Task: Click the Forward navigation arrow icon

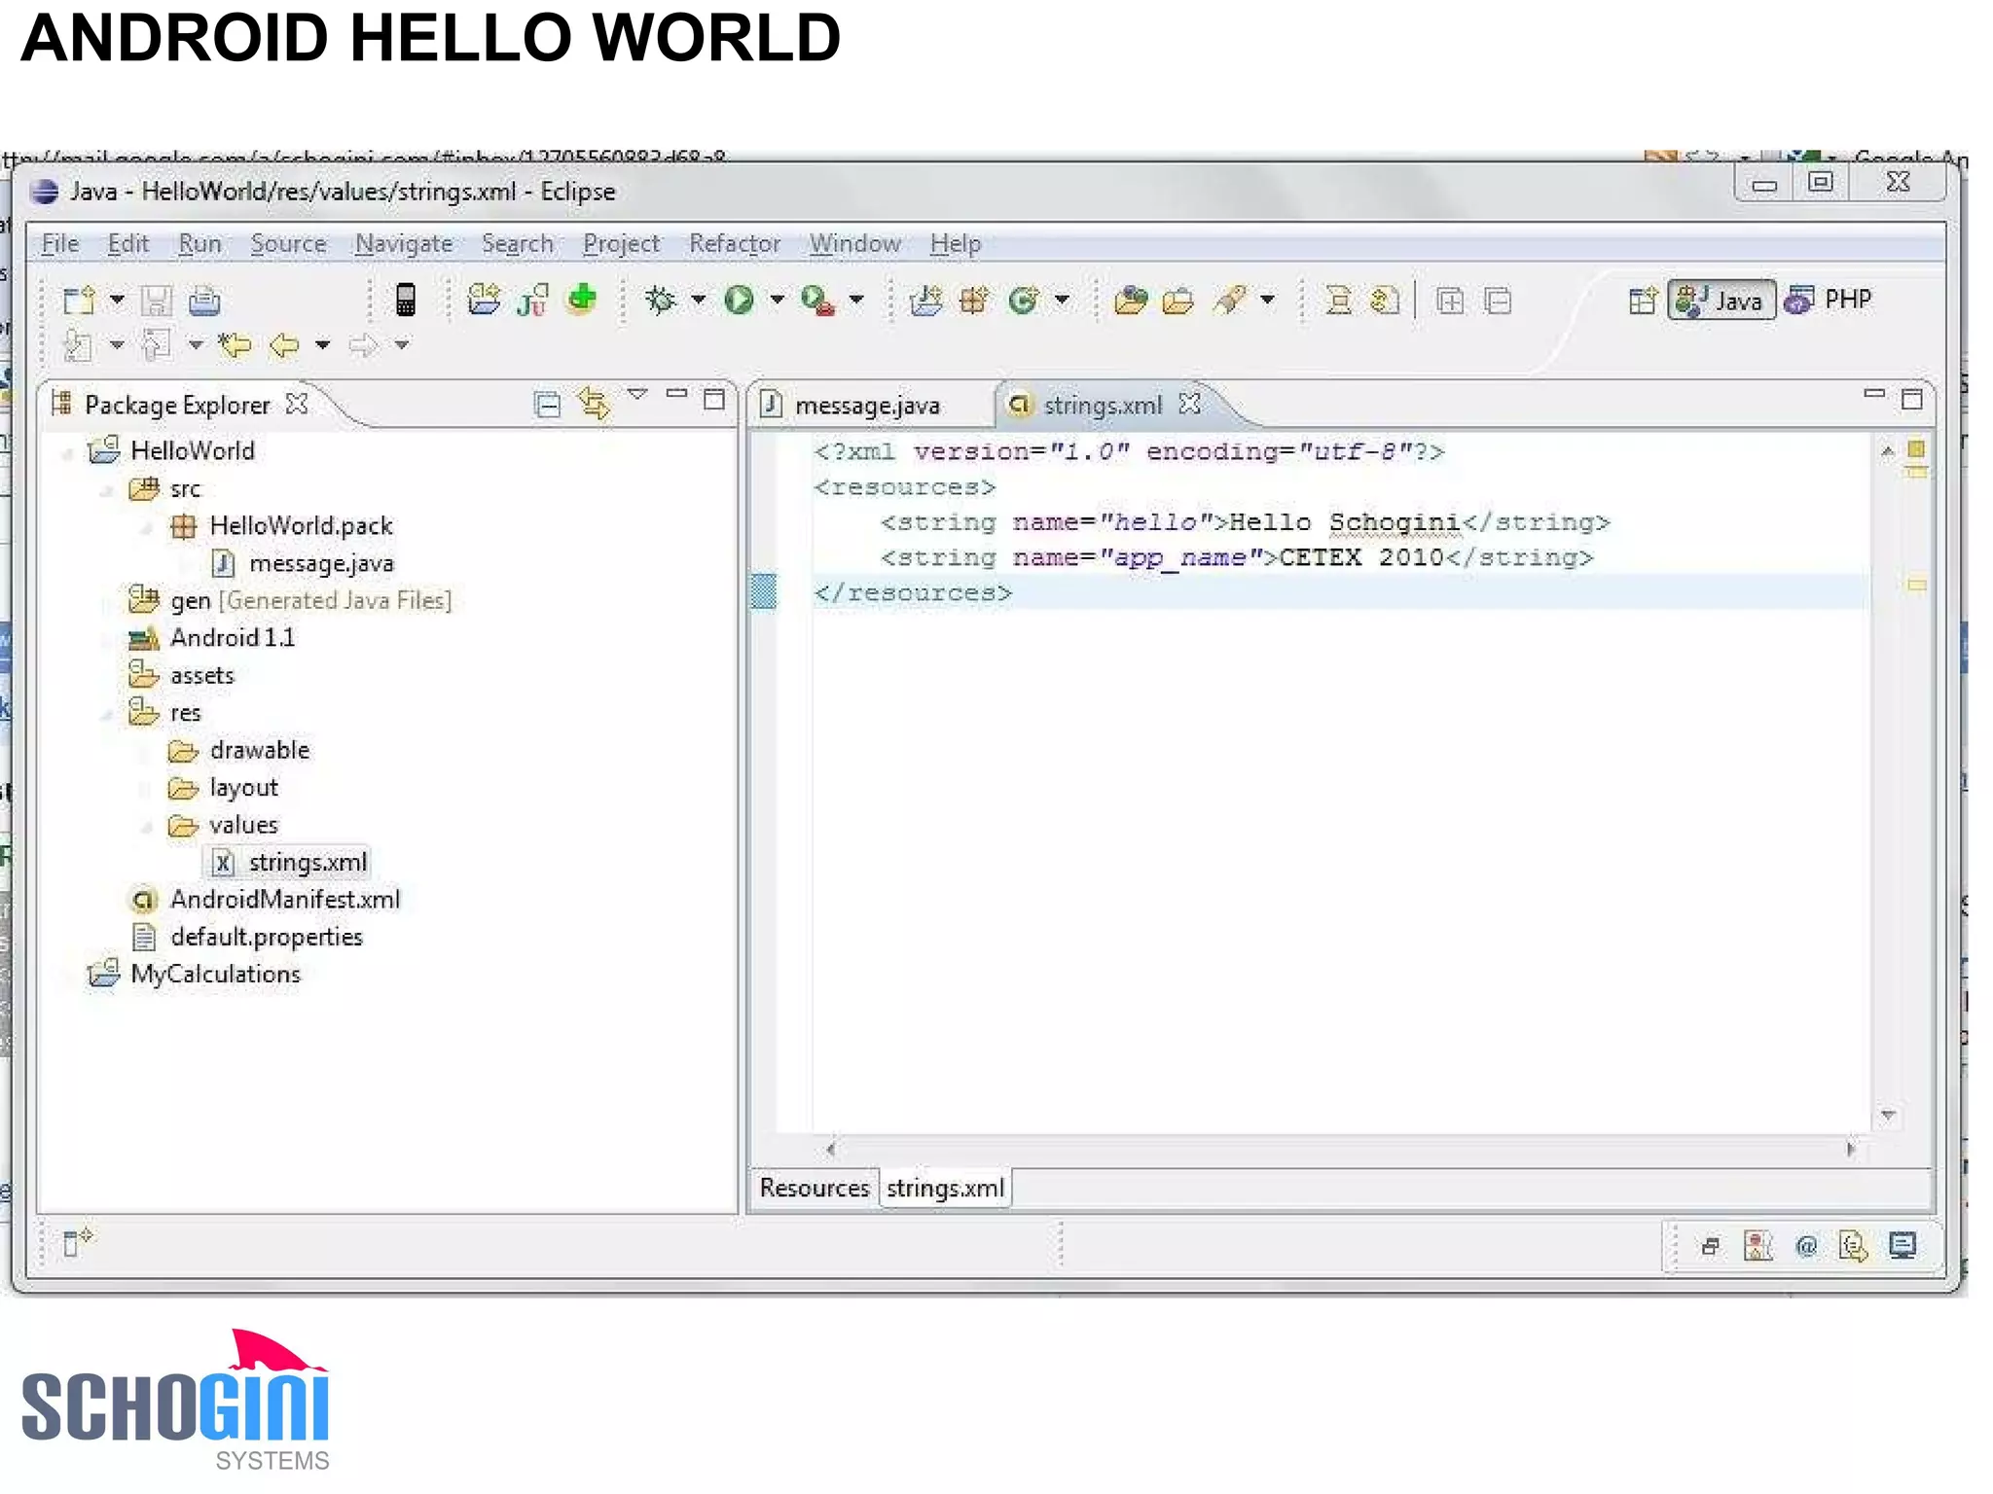Action: pos(363,345)
